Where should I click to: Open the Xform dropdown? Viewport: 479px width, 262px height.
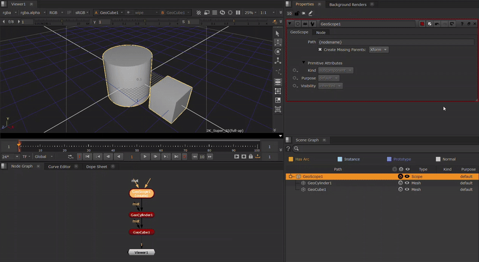click(x=378, y=50)
